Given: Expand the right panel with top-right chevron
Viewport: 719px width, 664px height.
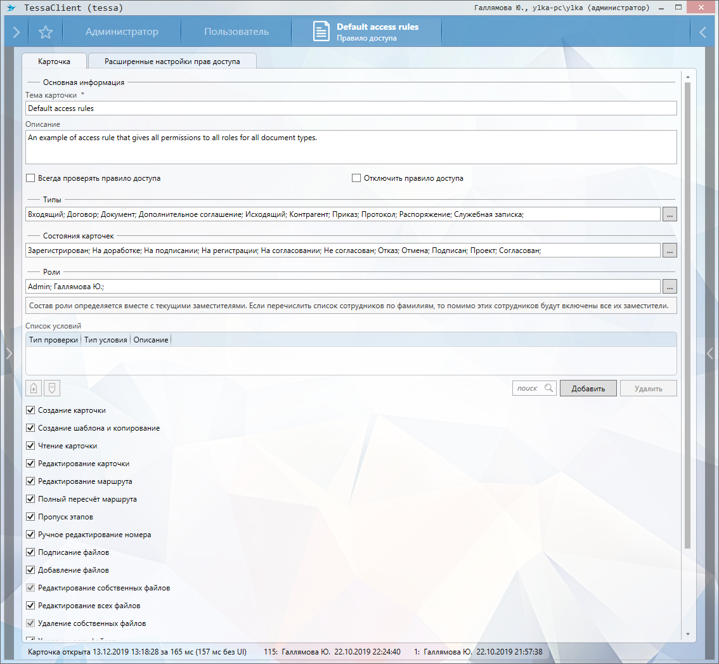Looking at the screenshot, I should tap(703, 32).
